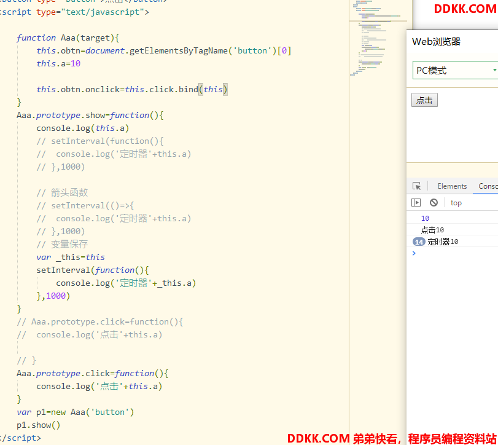Click console output line 点击10
This screenshot has height=445, width=498.
[x=432, y=230]
